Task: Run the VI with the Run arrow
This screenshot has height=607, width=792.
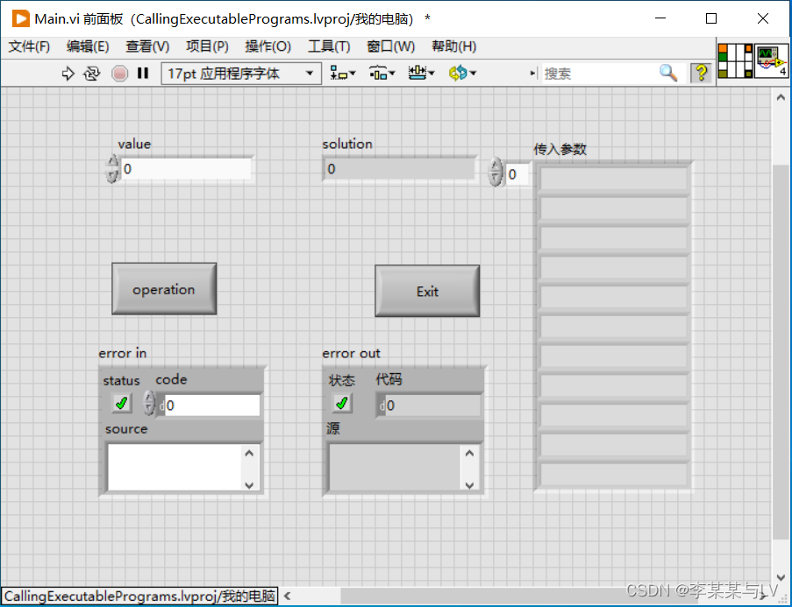Action: point(68,74)
